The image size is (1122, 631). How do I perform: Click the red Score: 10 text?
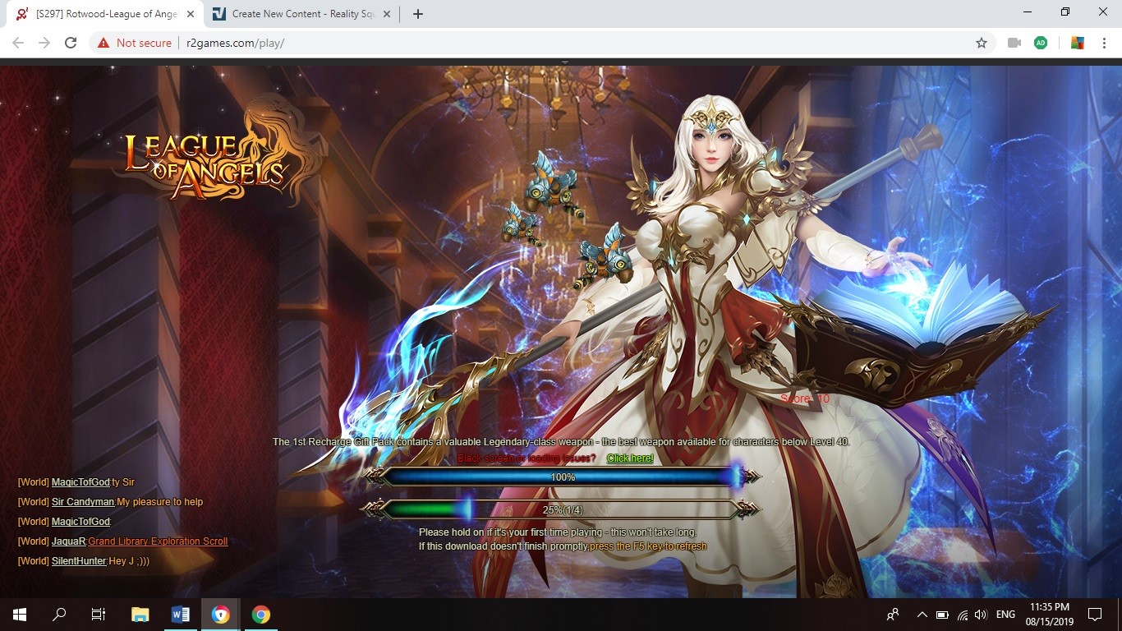coord(805,399)
